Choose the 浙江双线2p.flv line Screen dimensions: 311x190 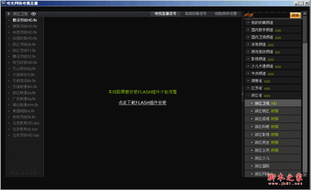point(24,44)
